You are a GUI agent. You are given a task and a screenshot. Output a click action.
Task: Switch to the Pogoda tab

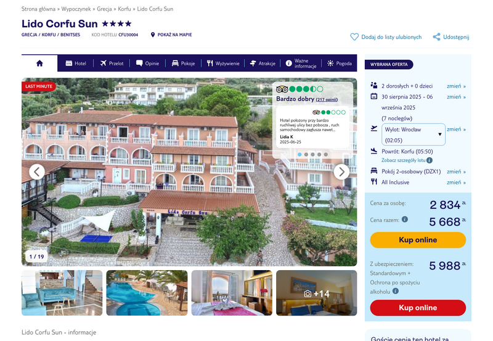click(x=340, y=64)
